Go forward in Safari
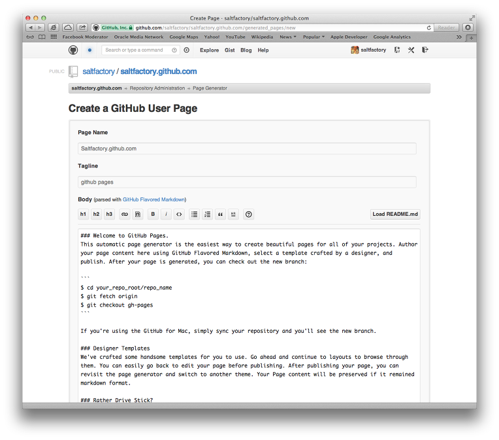The height and width of the screenshot is (440, 499). click(x=40, y=27)
